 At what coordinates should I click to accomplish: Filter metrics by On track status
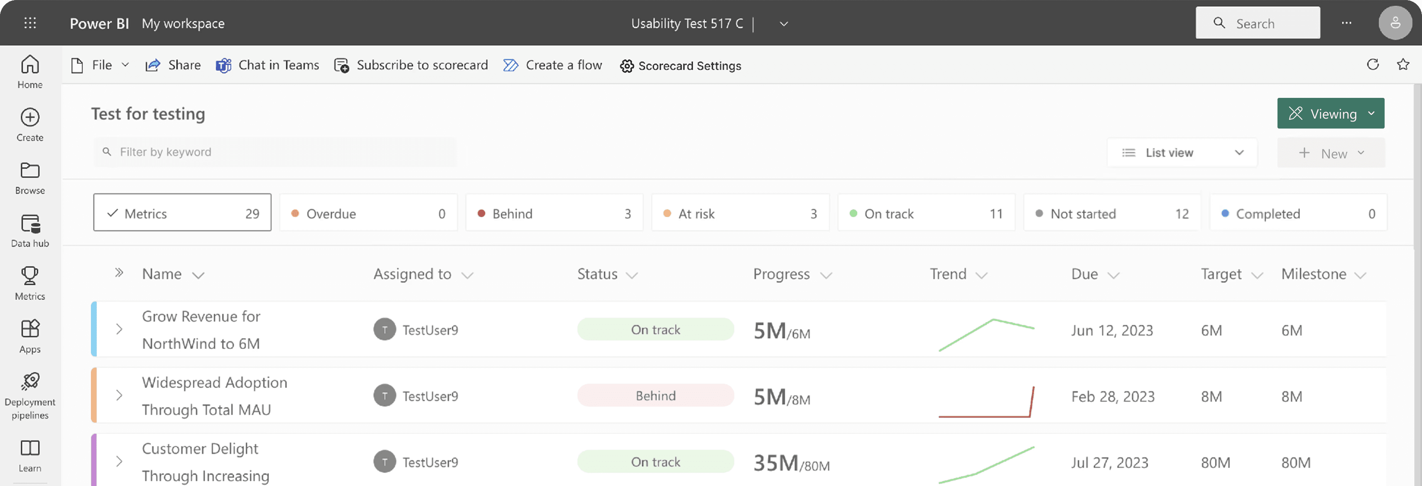tap(926, 213)
